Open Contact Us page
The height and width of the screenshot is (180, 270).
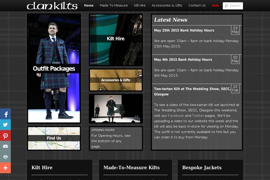(x=197, y=5)
